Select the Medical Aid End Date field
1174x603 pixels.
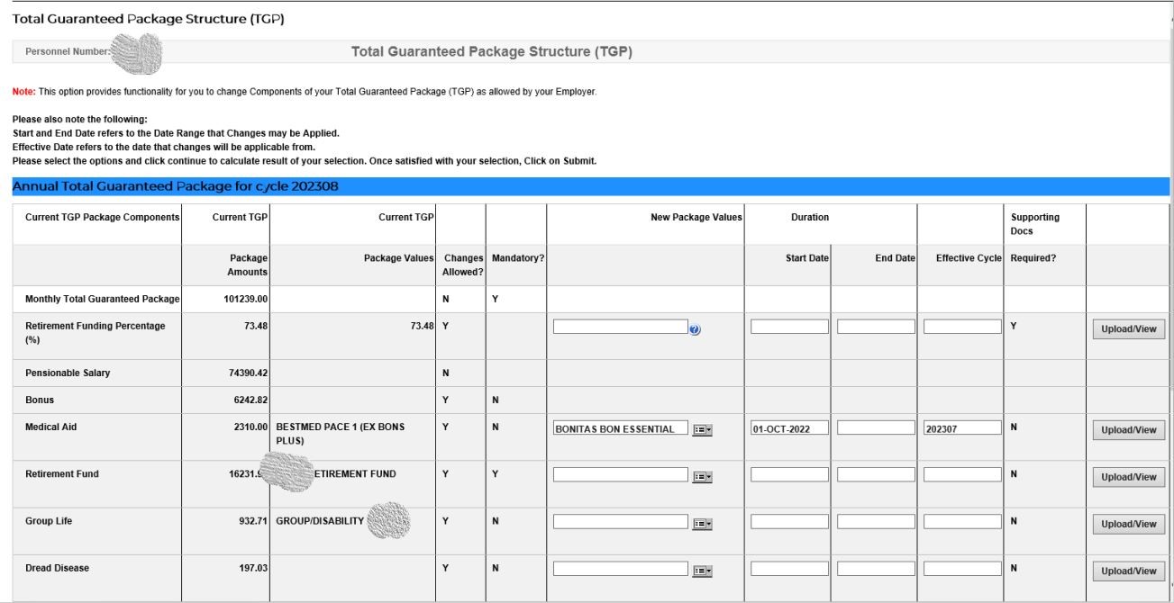[x=875, y=428]
